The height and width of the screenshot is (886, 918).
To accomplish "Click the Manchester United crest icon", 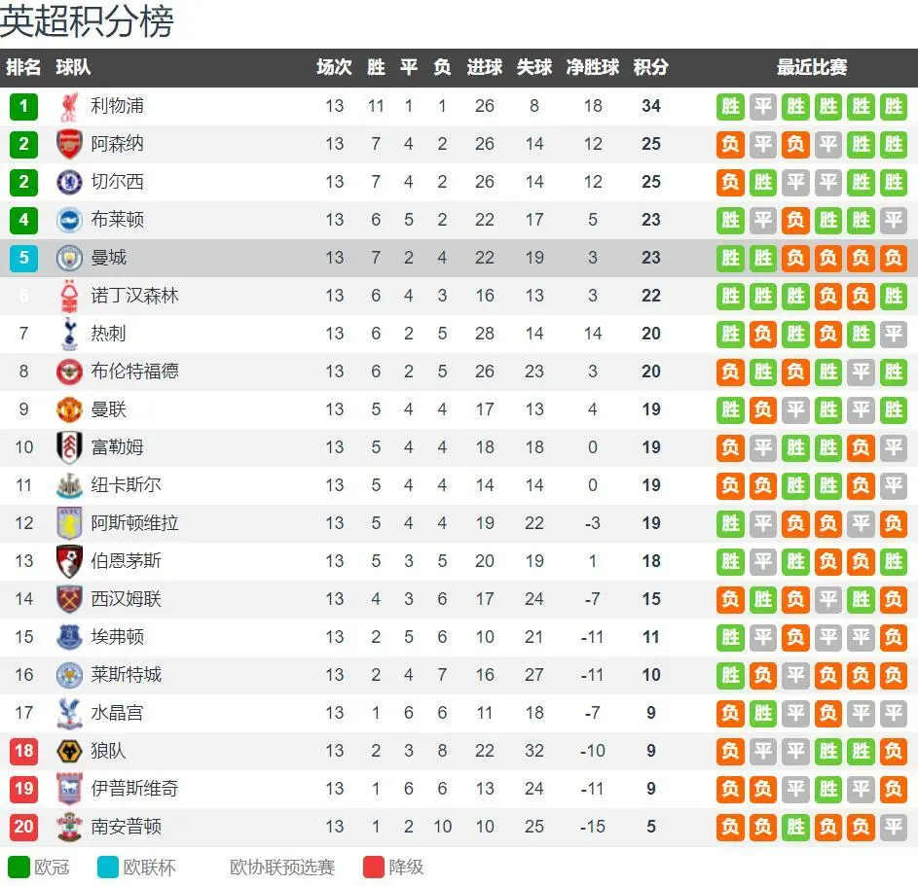I will pyautogui.click(x=69, y=409).
